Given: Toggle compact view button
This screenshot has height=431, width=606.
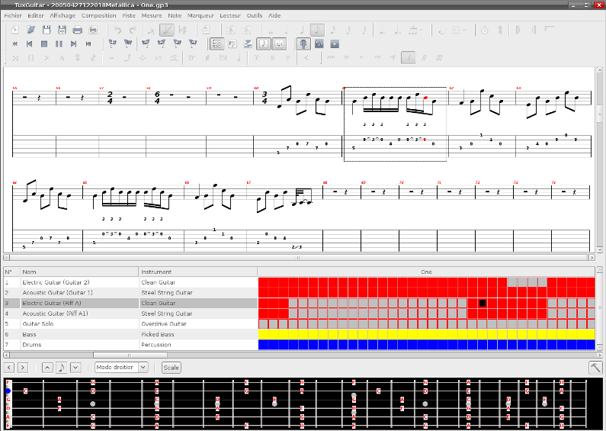Looking at the screenshot, I should [279, 44].
